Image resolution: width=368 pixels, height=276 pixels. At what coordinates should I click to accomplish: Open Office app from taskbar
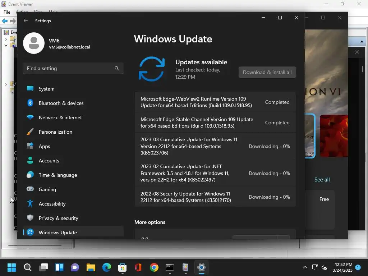(138, 267)
